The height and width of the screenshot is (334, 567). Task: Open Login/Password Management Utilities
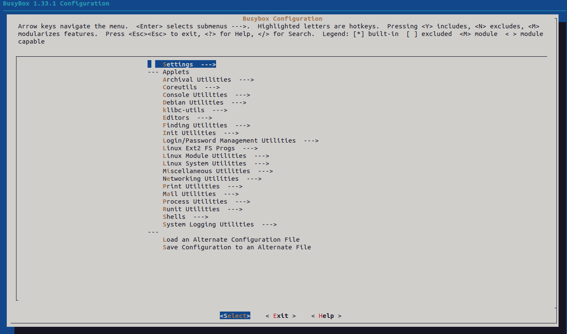pyautogui.click(x=241, y=141)
